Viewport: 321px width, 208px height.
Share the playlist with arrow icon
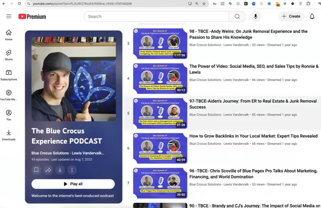pyautogui.click(x=48, y=170)
